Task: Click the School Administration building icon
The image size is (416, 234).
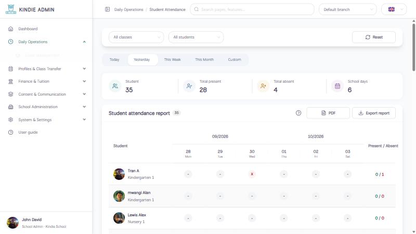Action: pyautogui.click(x=10, y=107)
